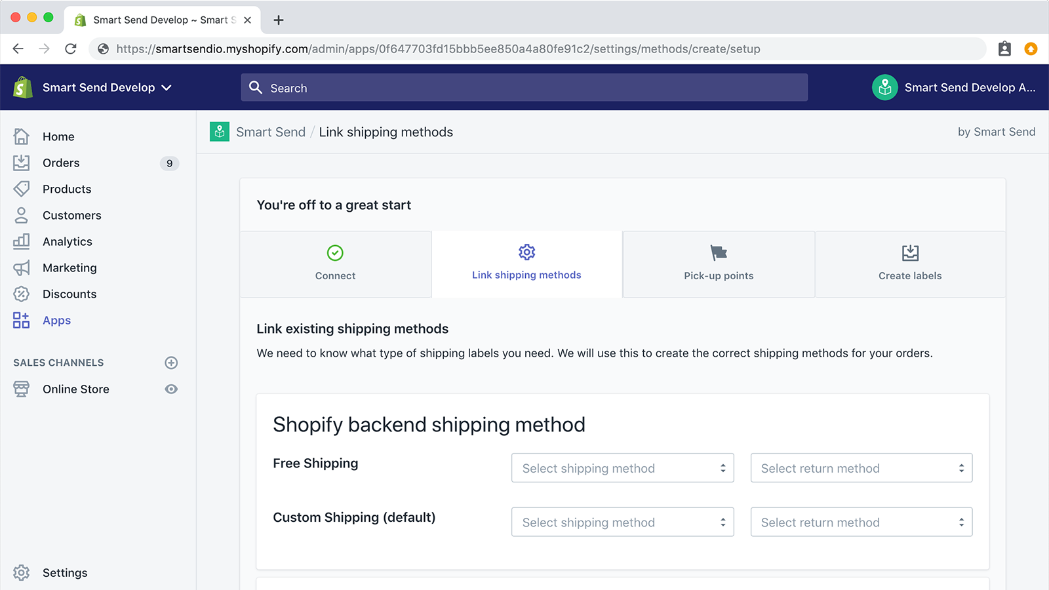Screen dimensions: 1049x590
Task: Click the by Smart Send link
Action: 997,131
